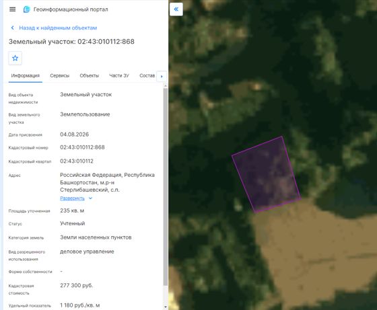Open the Состав tab
This screenshot has height=310, width=377.
point(147,75)
